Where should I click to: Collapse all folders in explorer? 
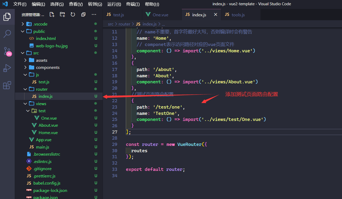[x=83, y=15]
